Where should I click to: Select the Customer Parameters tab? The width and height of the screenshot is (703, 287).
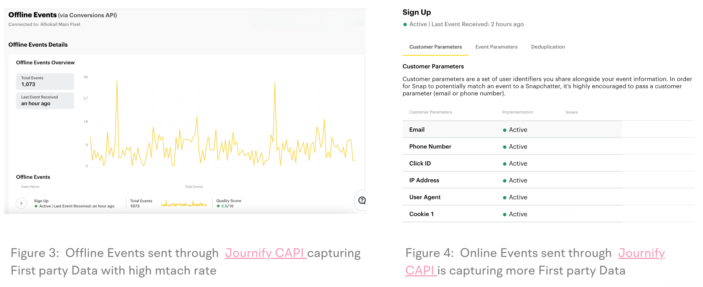[435, 47]
